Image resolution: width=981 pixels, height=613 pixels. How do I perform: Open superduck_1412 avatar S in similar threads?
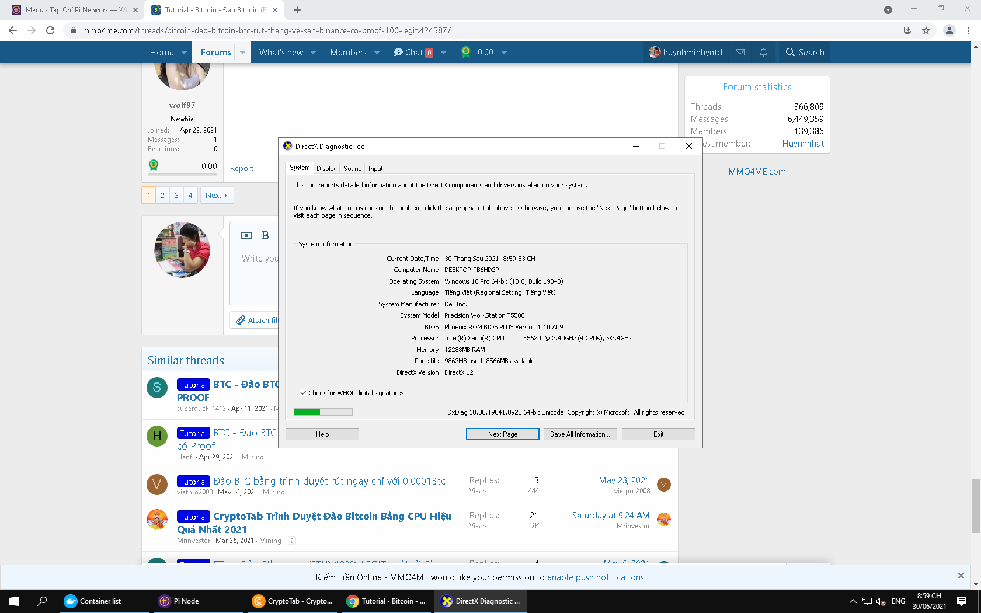point(157,388)
